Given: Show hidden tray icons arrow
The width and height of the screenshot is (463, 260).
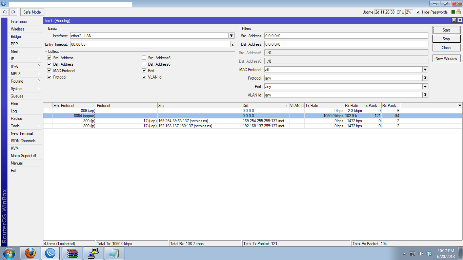Looking at the screenshot, I should 404,254.
